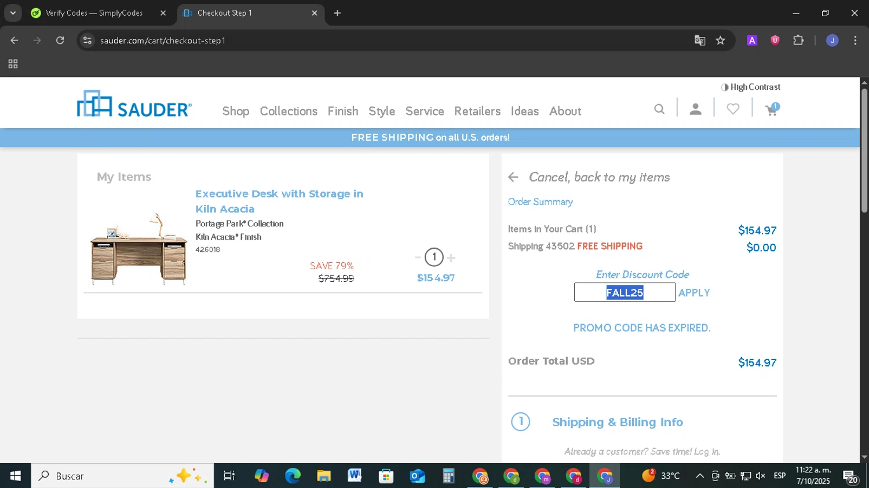Open the uBlock shield extension icon
Screen dimensions: 869x488
tap(775, 41)
